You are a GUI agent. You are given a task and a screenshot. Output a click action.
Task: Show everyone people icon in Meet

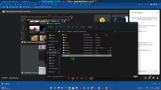tap(149, 78)
